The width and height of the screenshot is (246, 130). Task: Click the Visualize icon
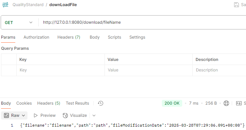coord(65,115)
